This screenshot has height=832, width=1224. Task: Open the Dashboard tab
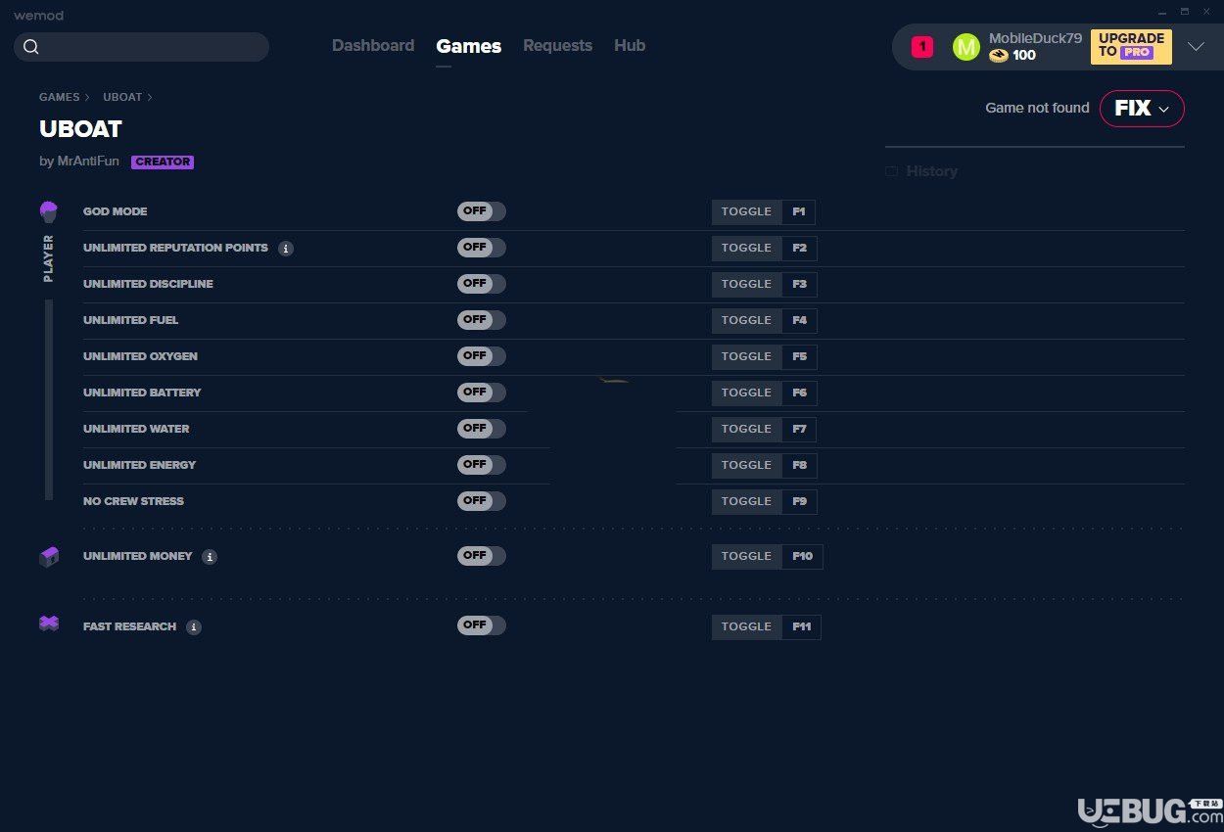[x=373, y=46]
